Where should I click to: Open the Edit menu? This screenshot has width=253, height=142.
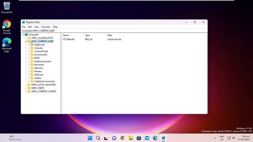pyautogui.click(x=30, y=27)
